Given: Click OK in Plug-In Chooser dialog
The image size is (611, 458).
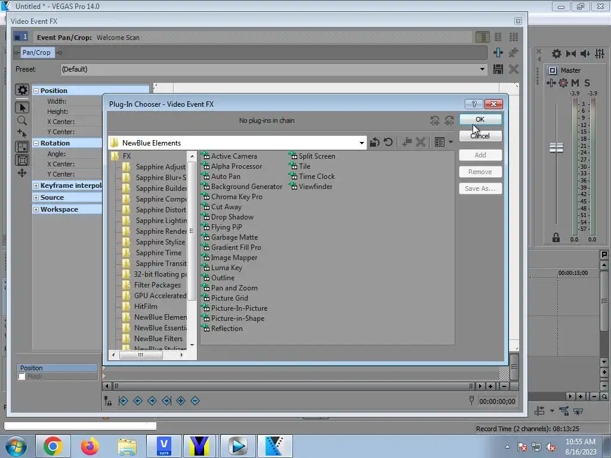Looking at the screenshot, I should pyautogui.click(x=480, y=119).
